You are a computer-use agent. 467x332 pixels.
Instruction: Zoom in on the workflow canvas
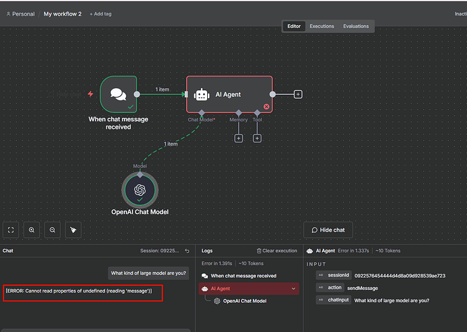tap(31, 230)
